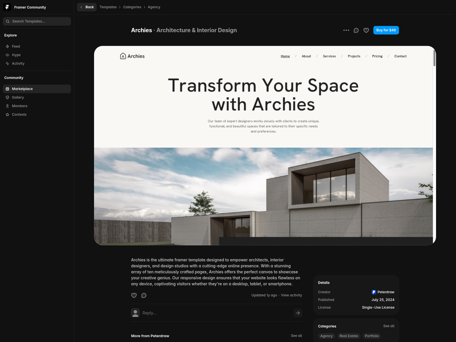Click the comment icon below the description
456x342 pixels.
click(x=144, y=295)
